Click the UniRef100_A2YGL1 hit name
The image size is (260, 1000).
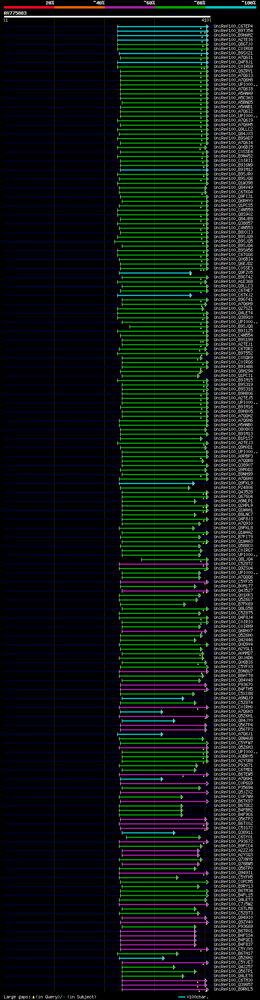tap(233, 649)
